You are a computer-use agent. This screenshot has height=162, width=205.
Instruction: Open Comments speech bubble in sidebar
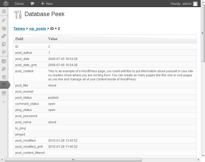tap(4, 52)
